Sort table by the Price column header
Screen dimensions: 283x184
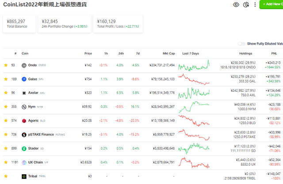[88, 53]
